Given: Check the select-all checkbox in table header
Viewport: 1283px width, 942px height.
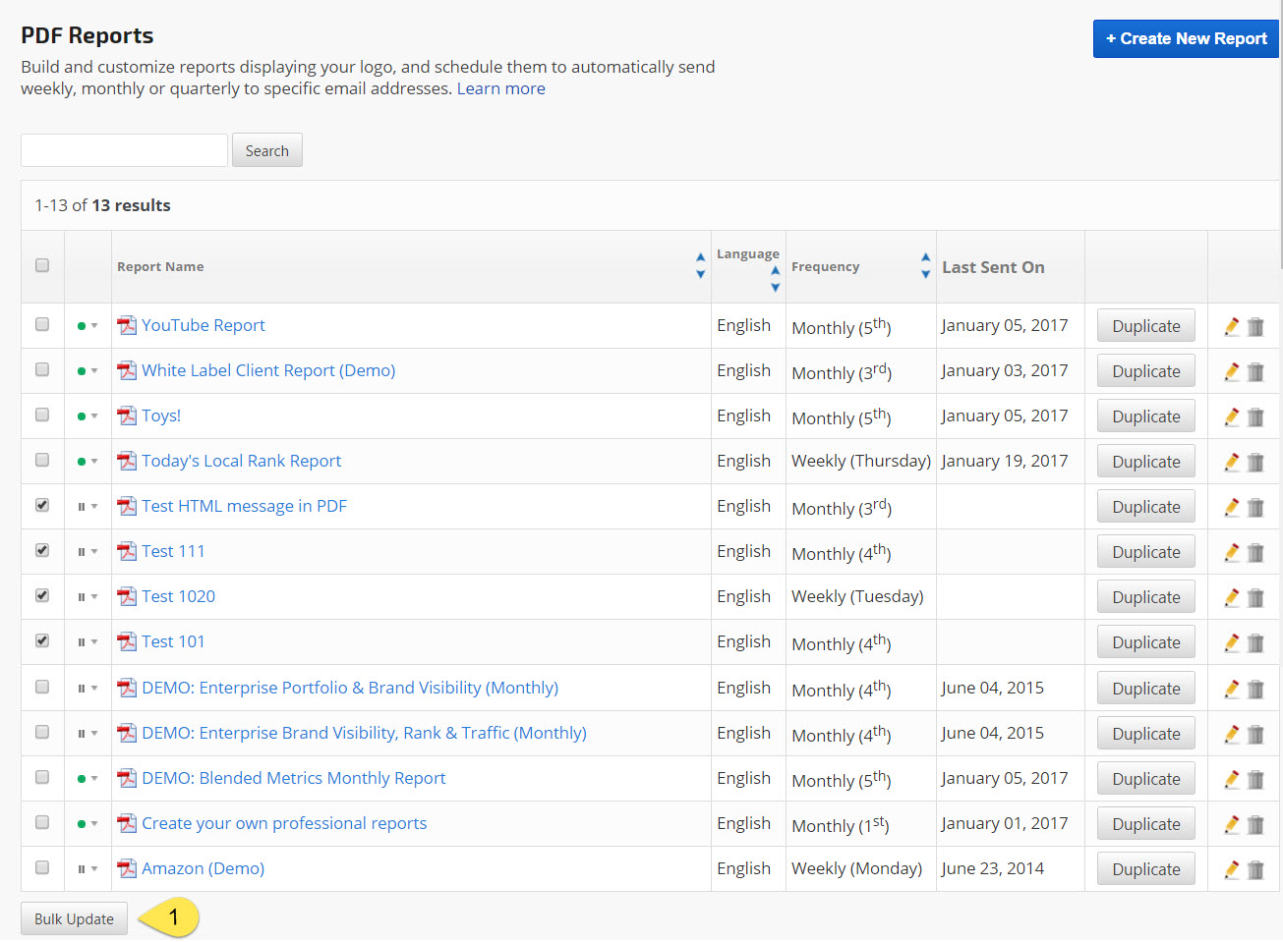Looking at the screenshot, I should click(x=42, y=265).
